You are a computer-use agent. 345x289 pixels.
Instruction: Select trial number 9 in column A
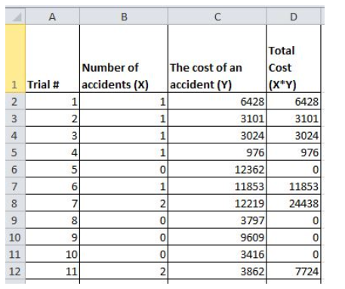pyautogui.click(x=52, y=237)
